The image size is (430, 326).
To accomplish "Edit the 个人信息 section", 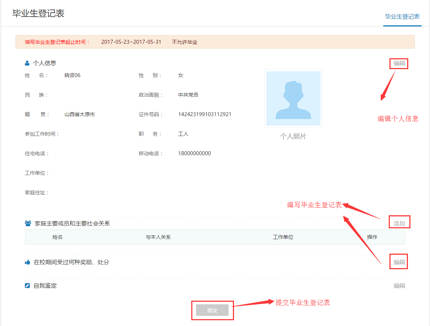I will point(399,63).
